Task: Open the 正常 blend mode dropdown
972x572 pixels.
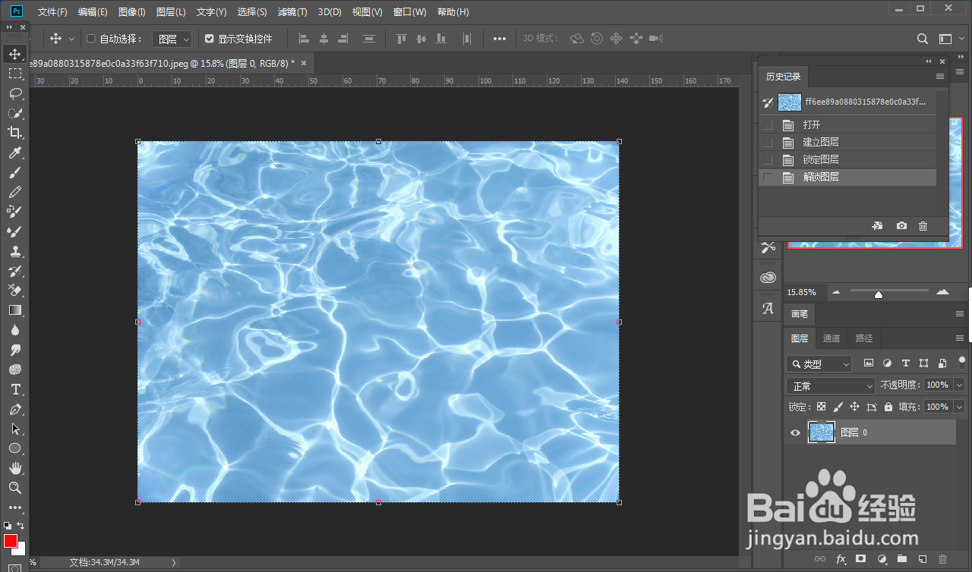Action: 832,385
